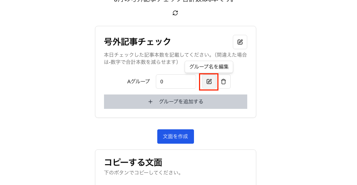Click the は-数字で合計本数を減らせます description line
Viewport: 357px width, 185px height.
[141, 62]
